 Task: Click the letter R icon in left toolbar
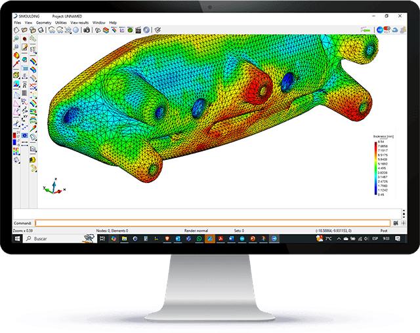(24, 85)
